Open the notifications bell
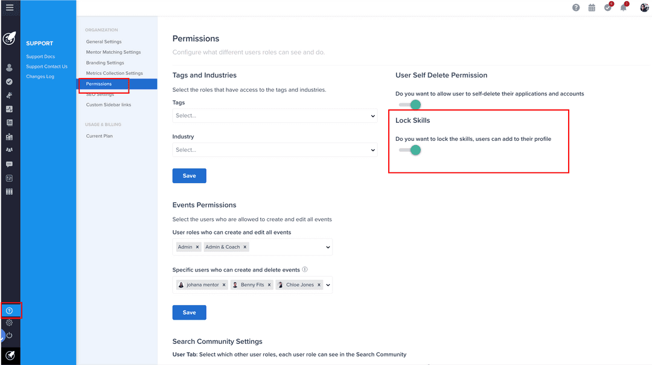This screenshot has width=652, height=365. [x=624, y=8]
